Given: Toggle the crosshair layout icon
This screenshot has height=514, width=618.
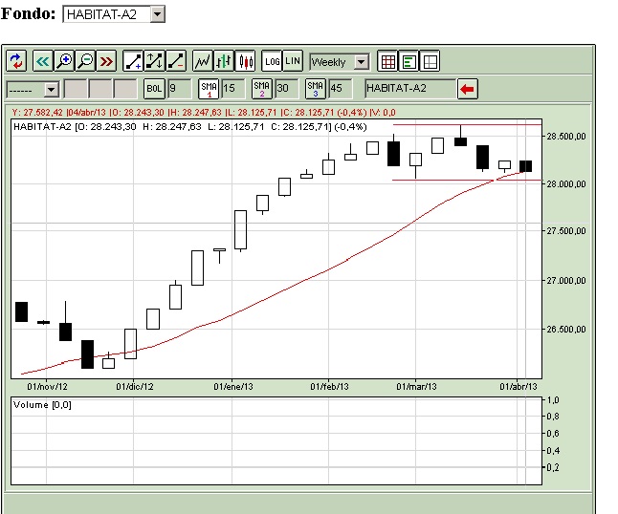Looking at the screenshot, I should click(430, 61).
